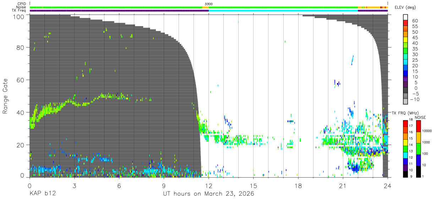Image resolution: width=436 pixels, height=201 pixels.
Task: Click the 25 tick label on ELEV colorbar
Action: tap(414, 60)
